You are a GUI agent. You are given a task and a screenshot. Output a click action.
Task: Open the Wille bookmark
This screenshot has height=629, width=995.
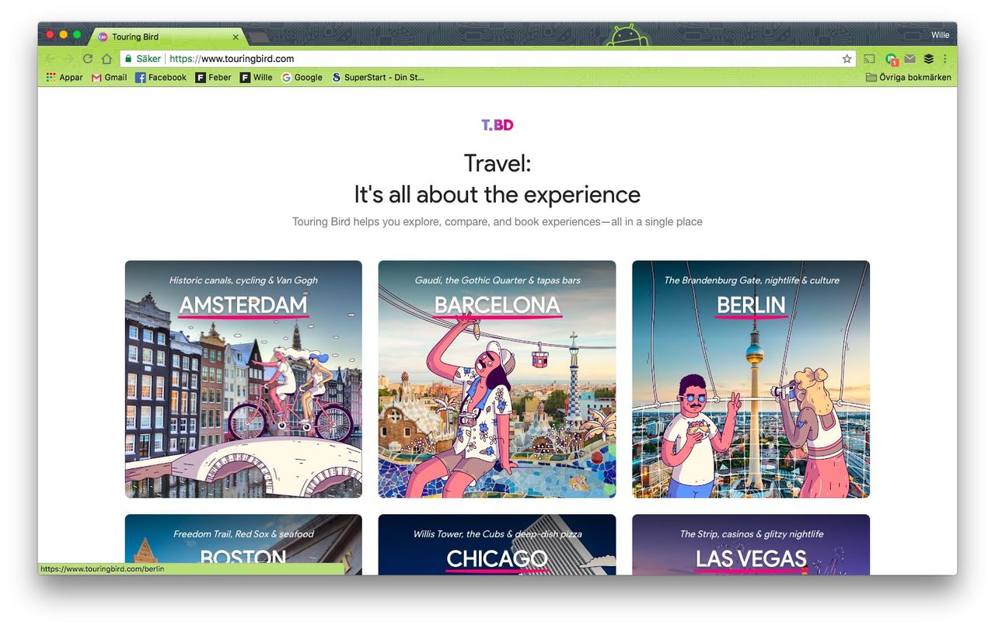(x=257, y=78)
